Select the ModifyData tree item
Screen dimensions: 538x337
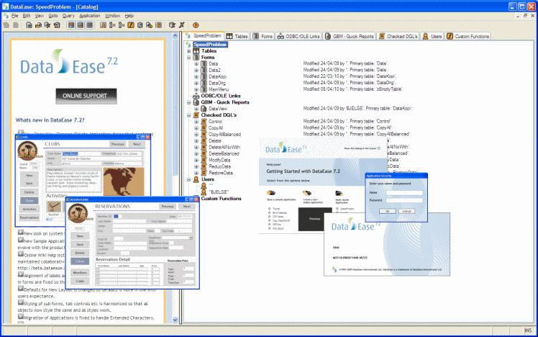click(x=219, y=160)
